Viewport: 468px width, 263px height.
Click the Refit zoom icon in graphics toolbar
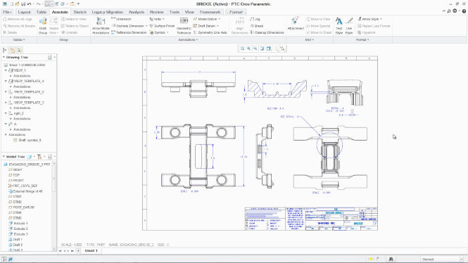(242, 49)
